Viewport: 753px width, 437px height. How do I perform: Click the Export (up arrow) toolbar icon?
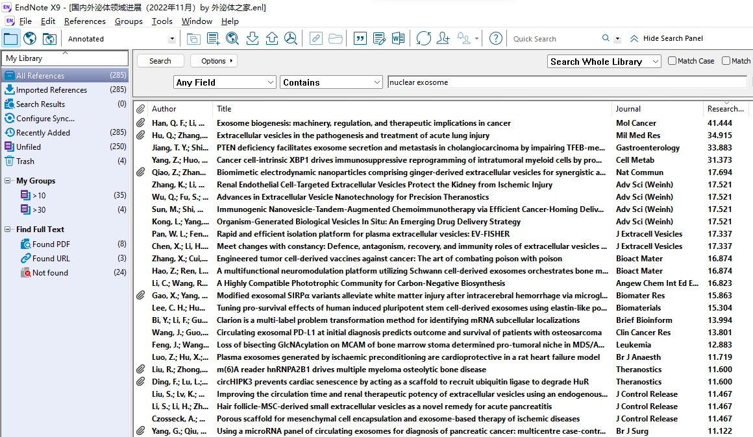[272, 38]
